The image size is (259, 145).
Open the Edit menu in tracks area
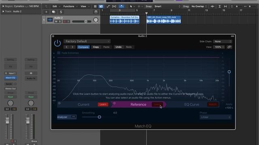tap(56, 6)
